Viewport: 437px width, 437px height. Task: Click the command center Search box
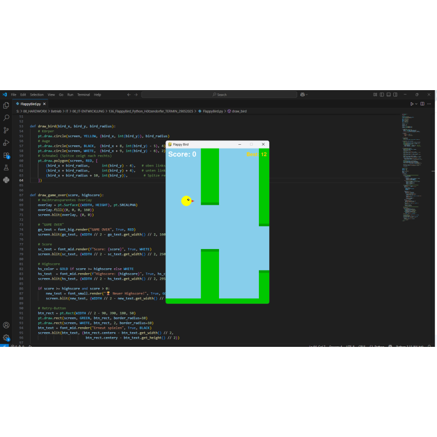pyautogui.click(x=220, y=95)
